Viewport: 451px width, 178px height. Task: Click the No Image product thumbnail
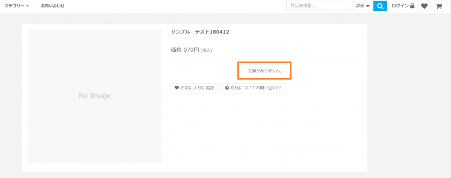click(95, 96)
